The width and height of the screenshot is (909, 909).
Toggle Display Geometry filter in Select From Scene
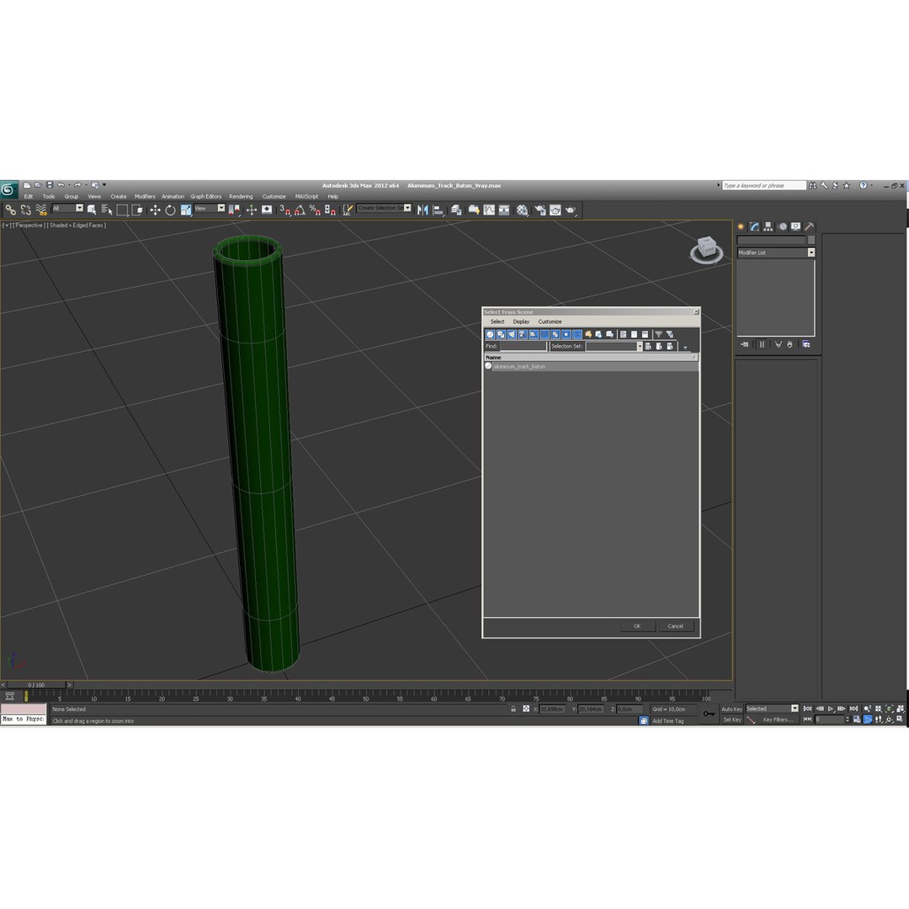(x=490, y=334)
